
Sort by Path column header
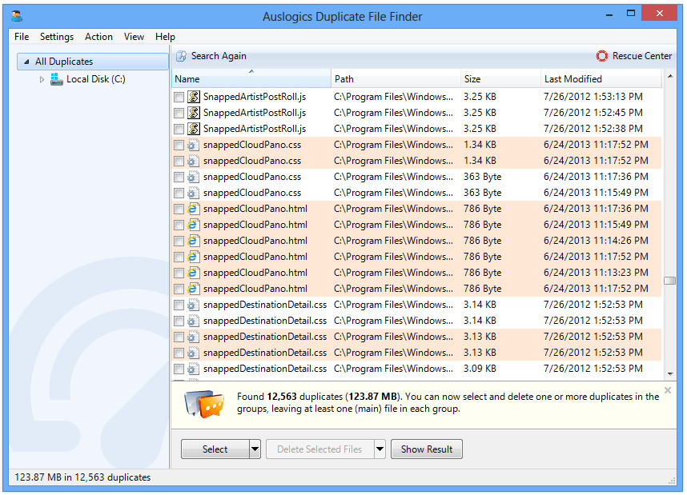[x=396, y=79]
